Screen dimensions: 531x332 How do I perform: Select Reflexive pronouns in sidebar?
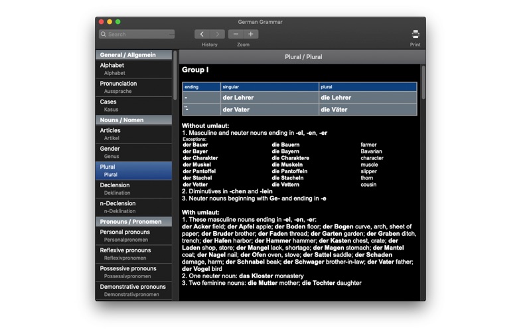pyautogui.click(x=134, y=254)
